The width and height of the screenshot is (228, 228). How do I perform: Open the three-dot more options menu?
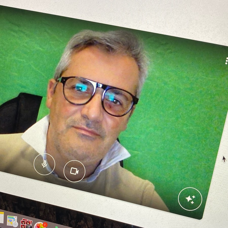[x=226, y=61]
